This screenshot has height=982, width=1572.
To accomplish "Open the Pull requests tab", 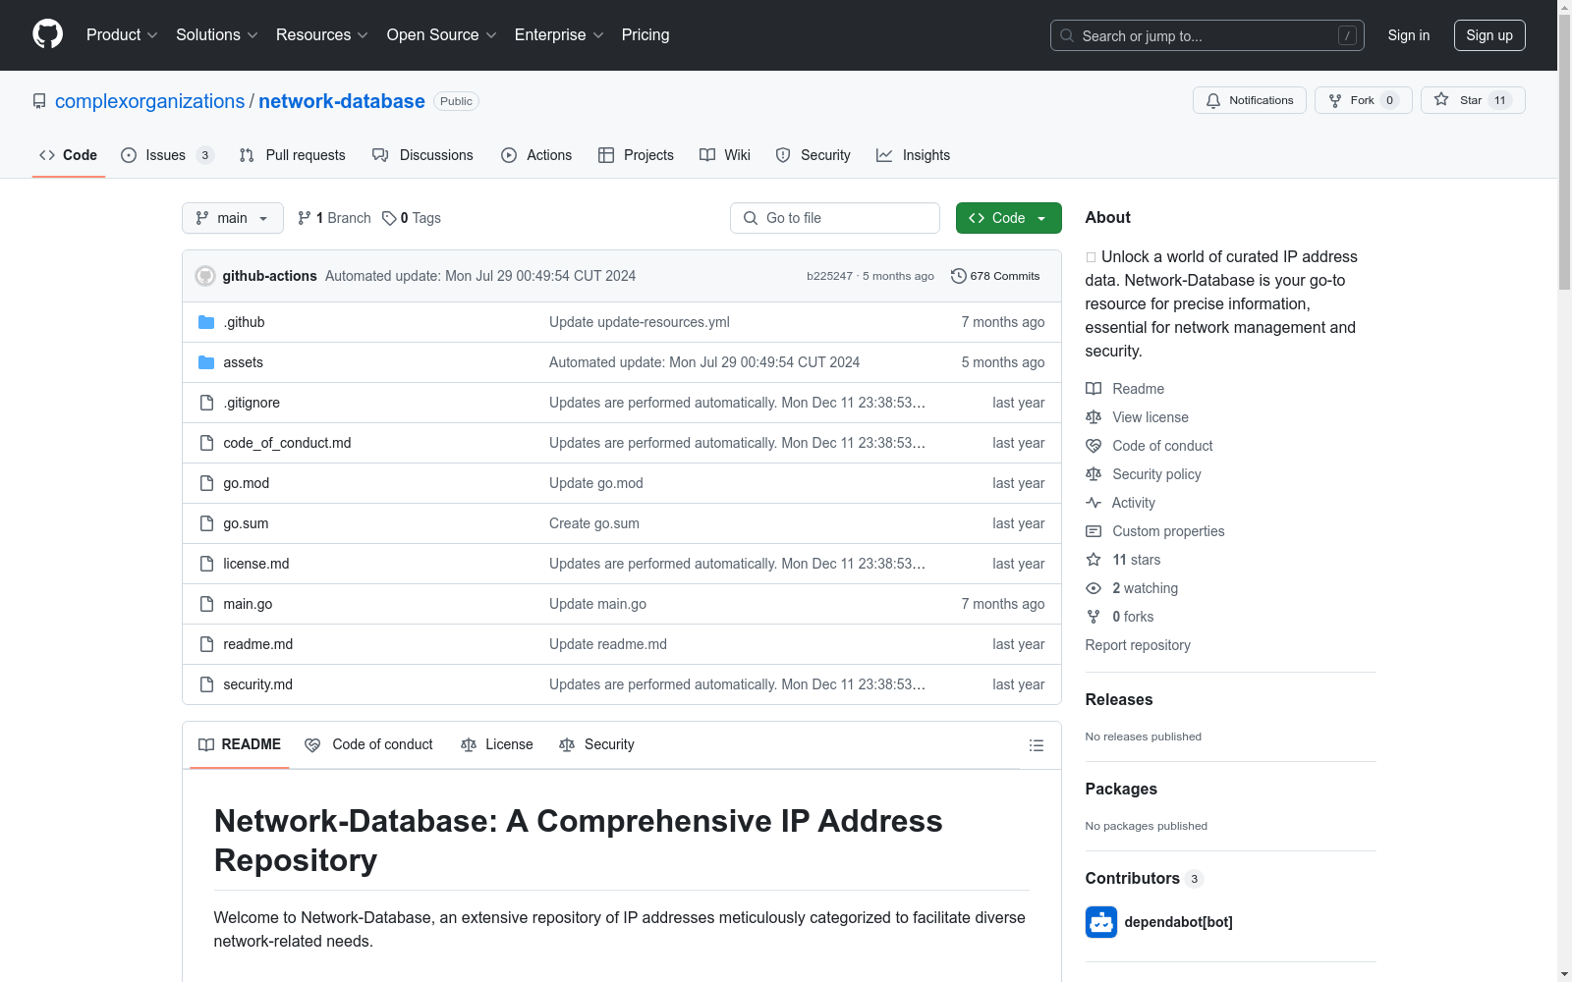I will tap(293, 155).
